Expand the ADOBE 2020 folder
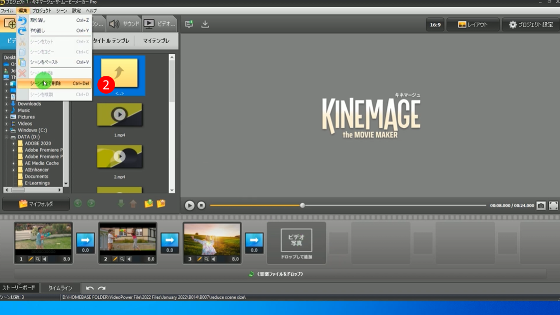Image resolution: width=560 pixels, height=315 pixels. (x=13, y=144)
